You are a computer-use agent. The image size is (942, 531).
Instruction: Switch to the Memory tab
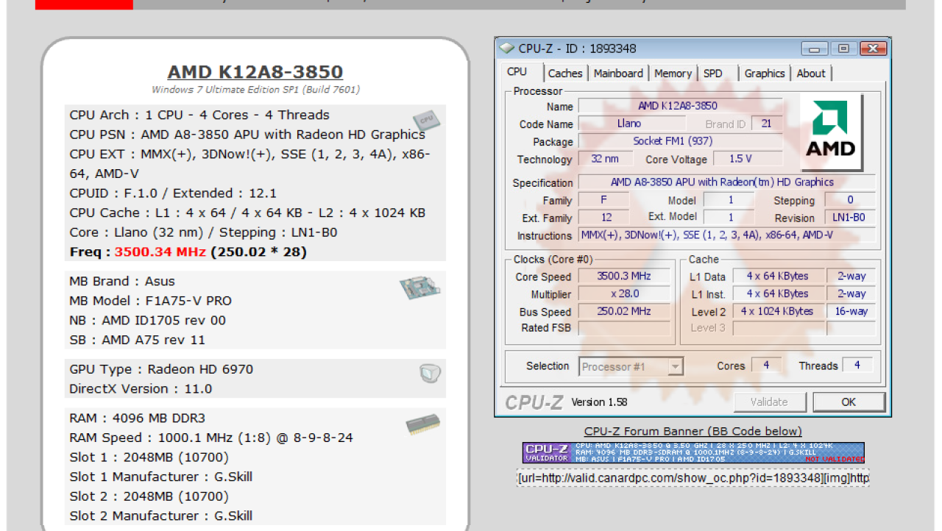tap(673, 74)
